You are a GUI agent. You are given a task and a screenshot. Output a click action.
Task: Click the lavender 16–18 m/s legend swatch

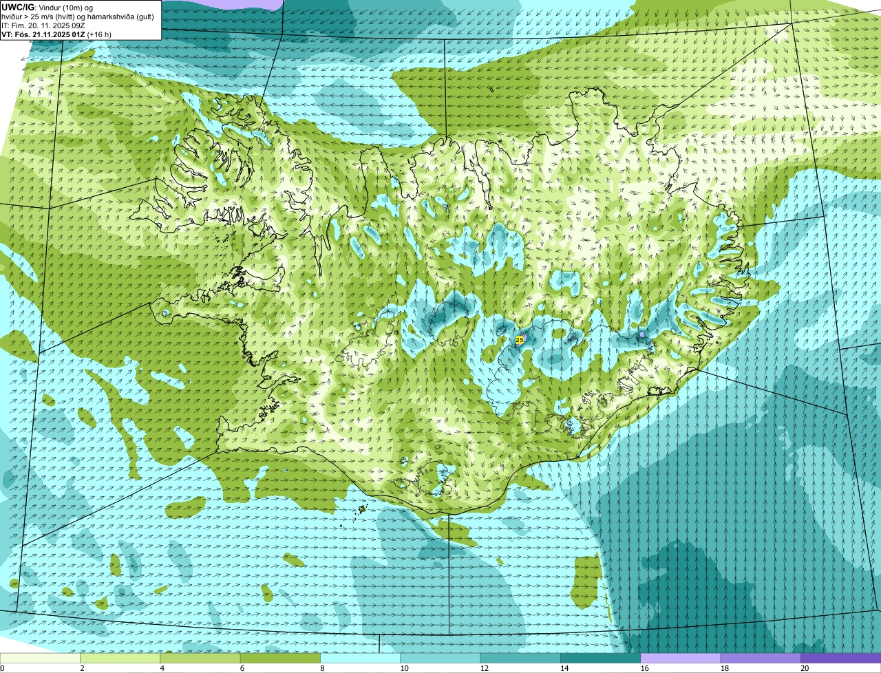(681, 658)
